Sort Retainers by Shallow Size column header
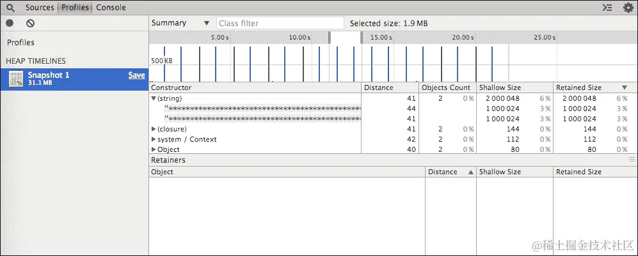The height and width of the screenshot is (256, 638). pos(514,172)
